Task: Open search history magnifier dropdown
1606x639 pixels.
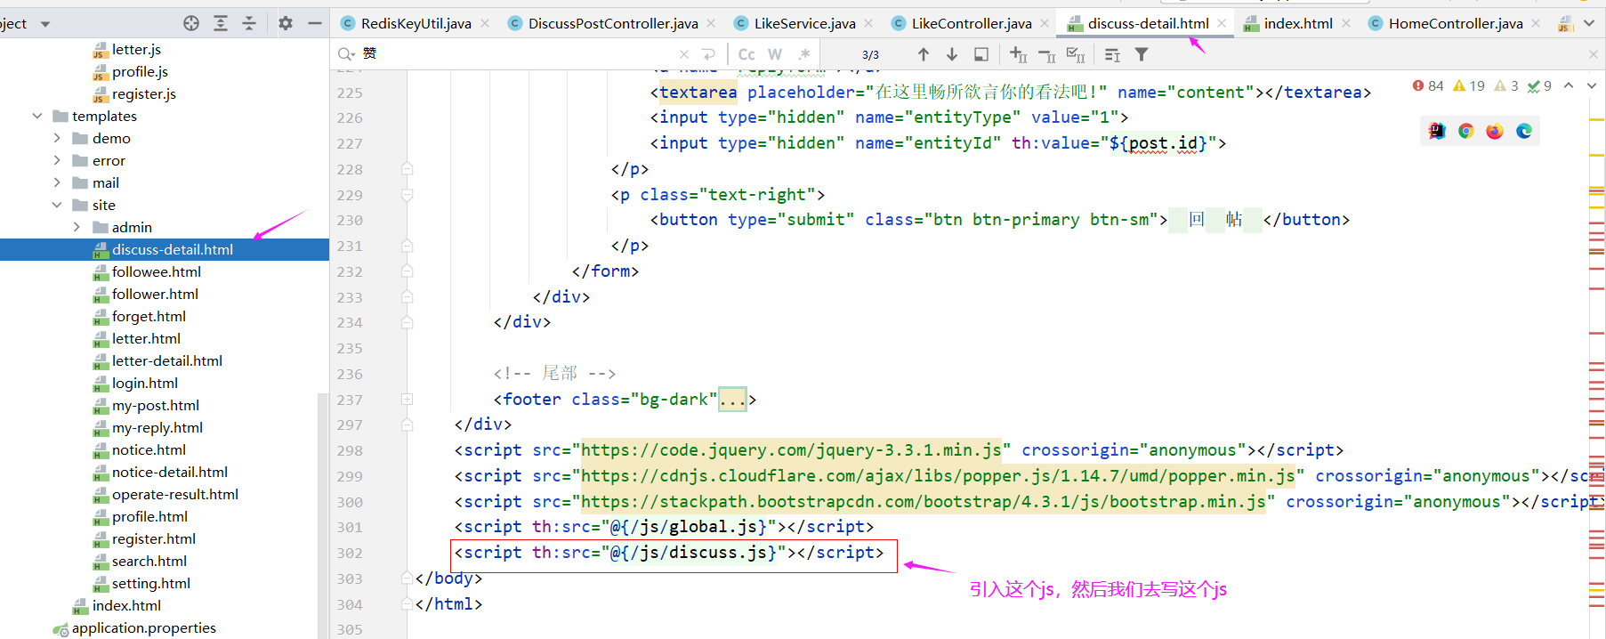Action: tap(346, 54)
